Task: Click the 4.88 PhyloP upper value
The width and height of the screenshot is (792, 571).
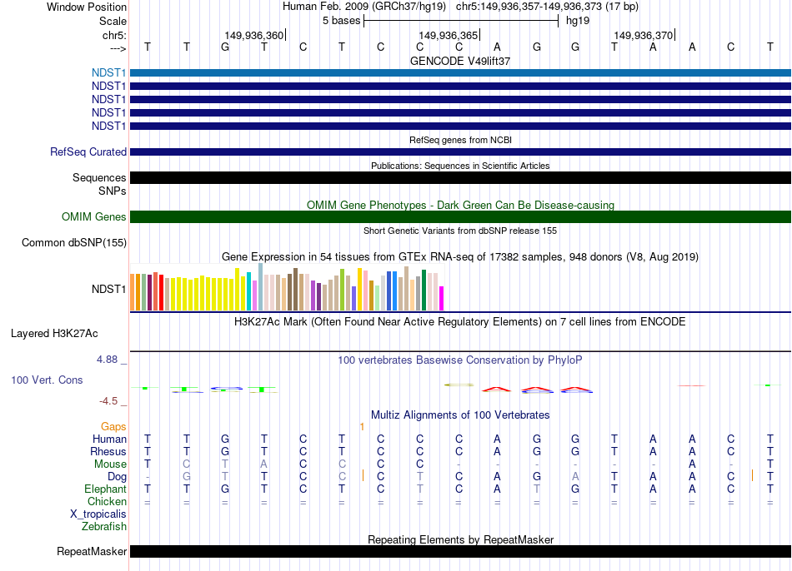Action: pyautogui.click(x=107, y=359)
